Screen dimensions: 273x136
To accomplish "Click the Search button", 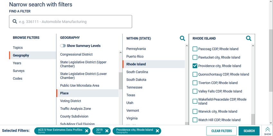I will [x=249, y=131].
